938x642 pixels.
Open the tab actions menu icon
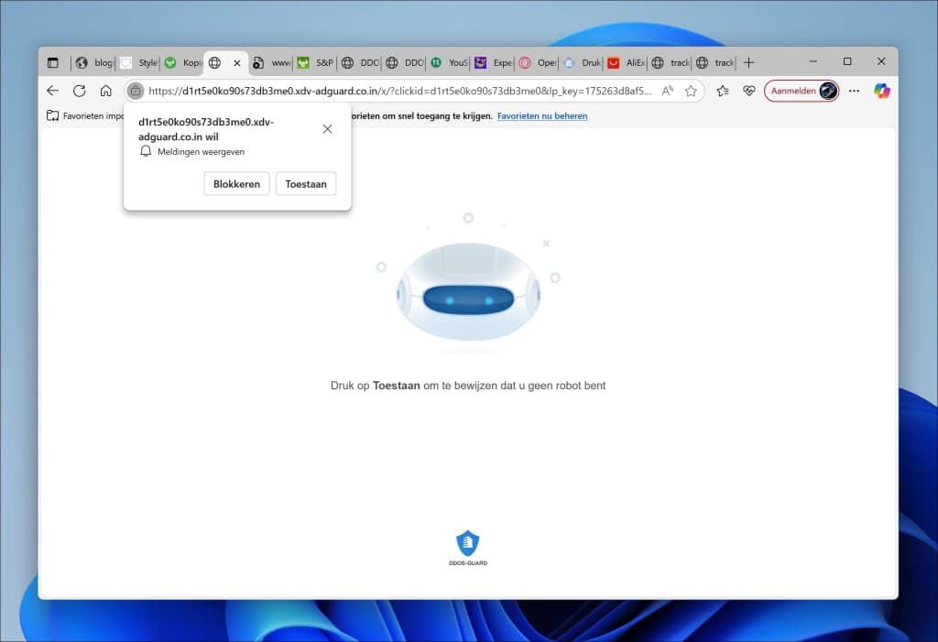click(53, 61)
